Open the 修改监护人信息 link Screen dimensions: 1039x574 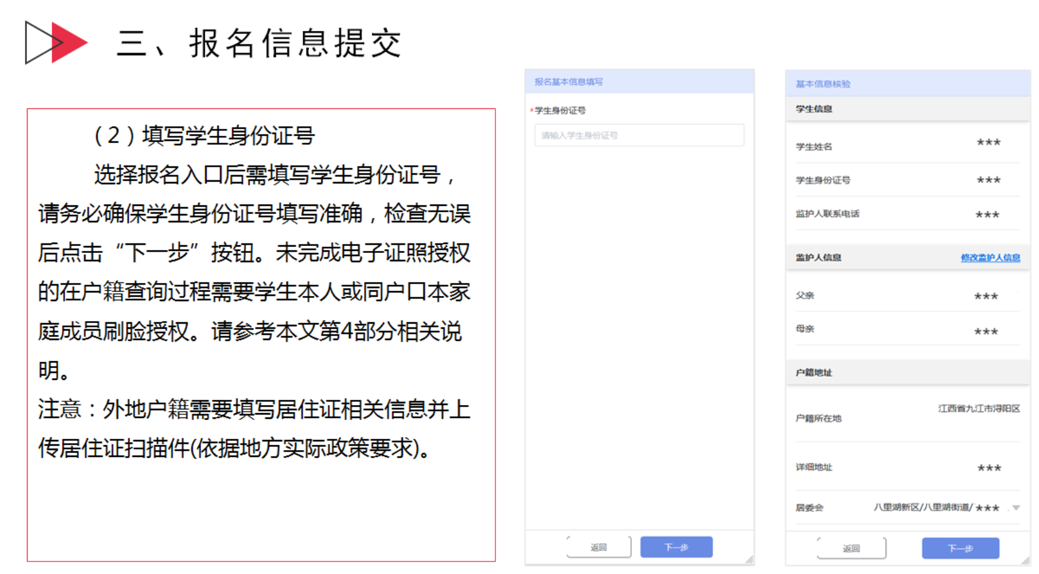(x=990, y=257)
